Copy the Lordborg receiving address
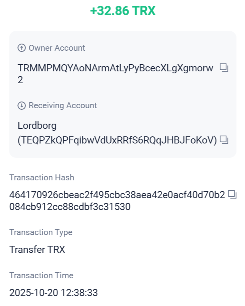This screenshot has height=306, width=245. point(224,140)
